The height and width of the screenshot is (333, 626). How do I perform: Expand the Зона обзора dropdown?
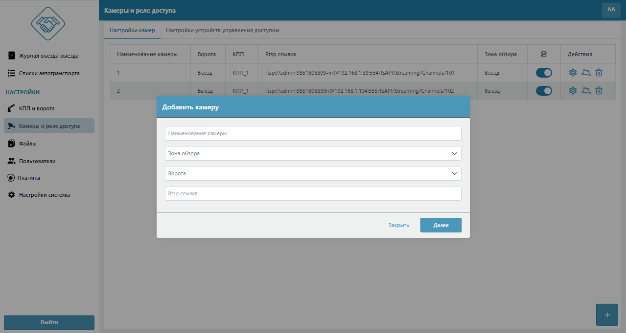click(x=313, y=153)
